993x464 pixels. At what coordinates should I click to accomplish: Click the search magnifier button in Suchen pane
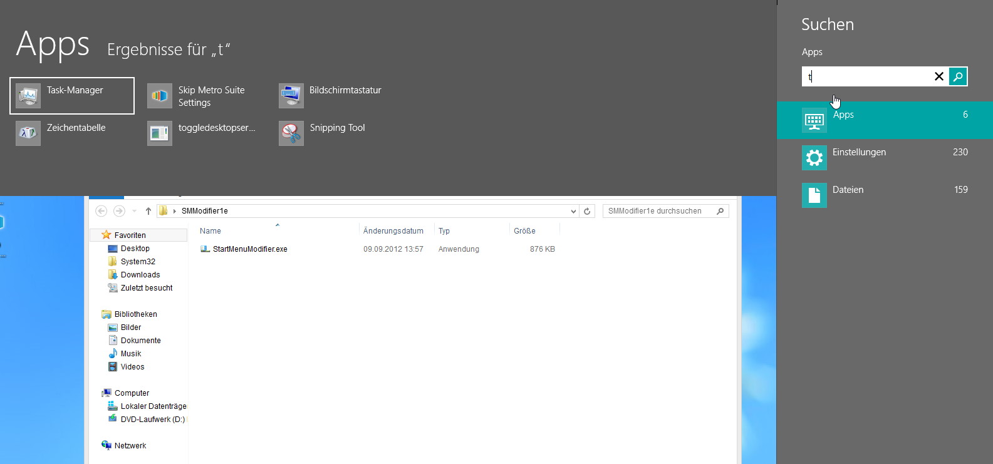[958, 76]
